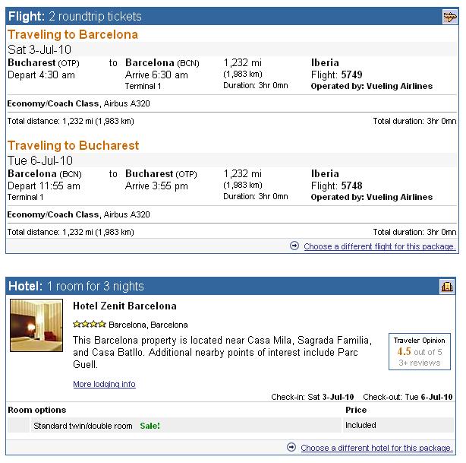Select the Standard twin/double room option
The width and height of the screenshot is (466, 463).
[x=83, y=426]
